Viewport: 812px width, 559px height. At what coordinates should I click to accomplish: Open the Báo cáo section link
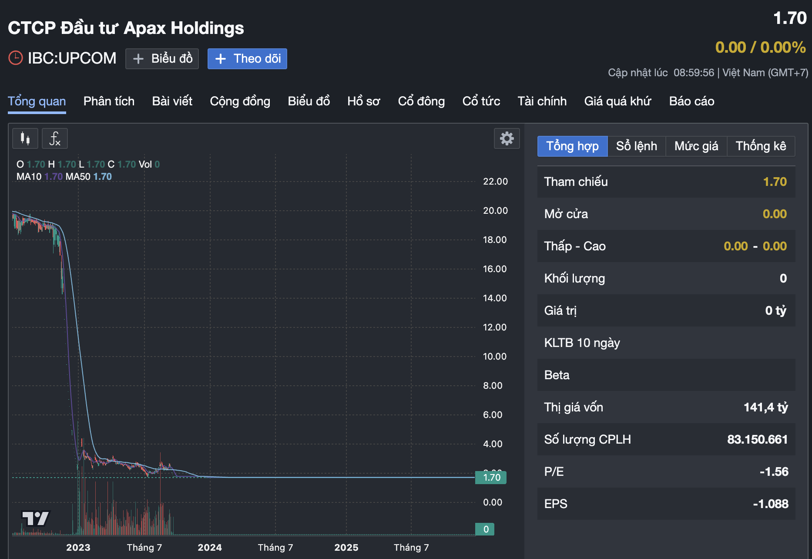691,101
